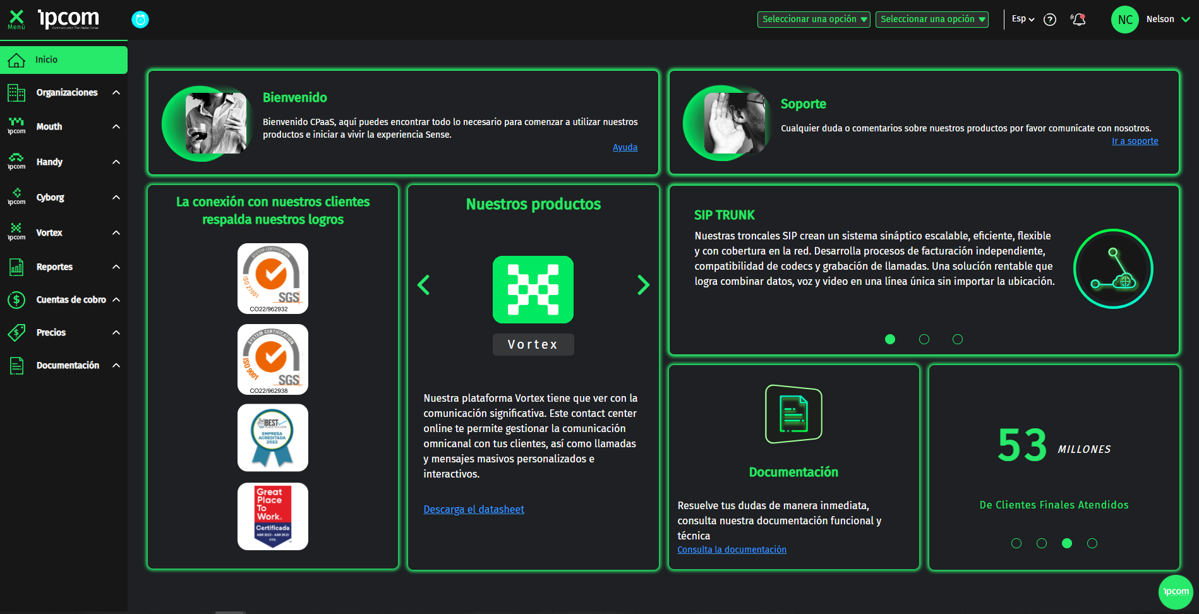1199x614 pixels.
Task: Click the Inicio home icon
Action: point(16,60)
